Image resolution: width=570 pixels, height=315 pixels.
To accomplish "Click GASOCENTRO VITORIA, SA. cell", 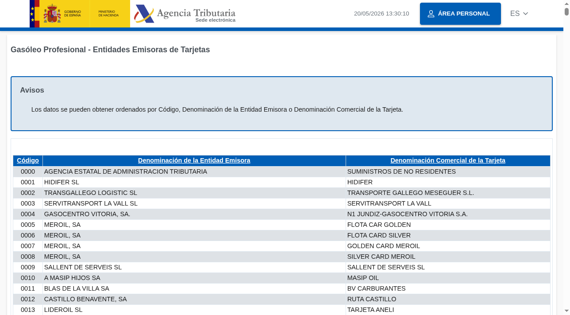I will (x=194, y=214).
